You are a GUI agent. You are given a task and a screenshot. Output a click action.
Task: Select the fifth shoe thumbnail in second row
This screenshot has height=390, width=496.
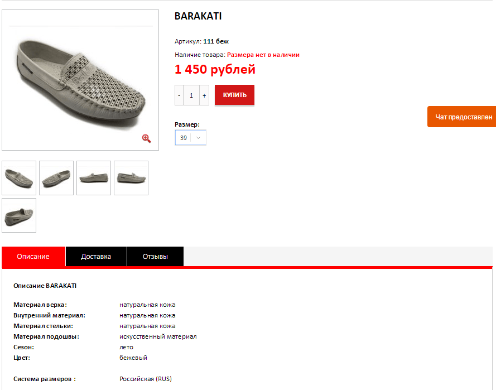19,215
